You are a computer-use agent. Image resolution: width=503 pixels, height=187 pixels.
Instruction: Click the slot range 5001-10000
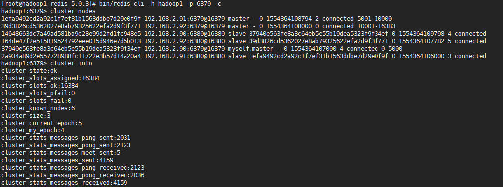point(375,19)
